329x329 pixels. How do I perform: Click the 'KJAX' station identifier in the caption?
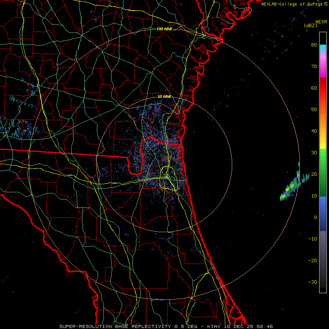(x=214, y=326)
